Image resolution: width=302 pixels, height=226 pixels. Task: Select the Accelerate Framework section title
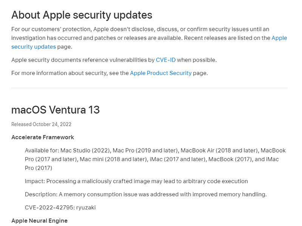tap(43, 137)
